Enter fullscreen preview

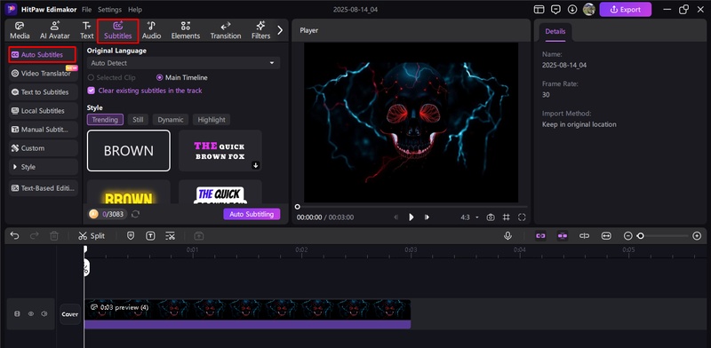[522, 217]
